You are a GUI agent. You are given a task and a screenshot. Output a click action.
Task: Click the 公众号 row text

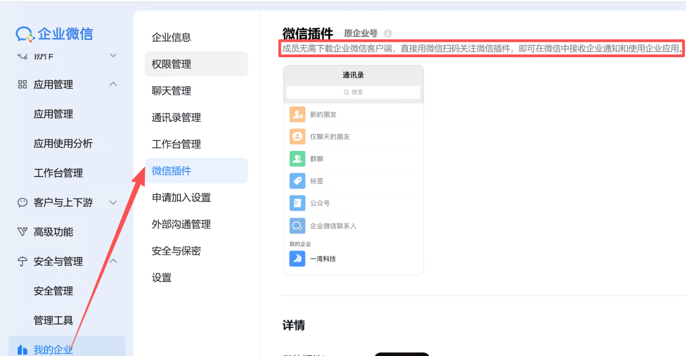(x=319, y=203)
